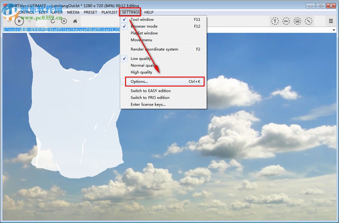Close the BluffTitler window
Viewport: 339px width, 223px height.
(331, 6)
